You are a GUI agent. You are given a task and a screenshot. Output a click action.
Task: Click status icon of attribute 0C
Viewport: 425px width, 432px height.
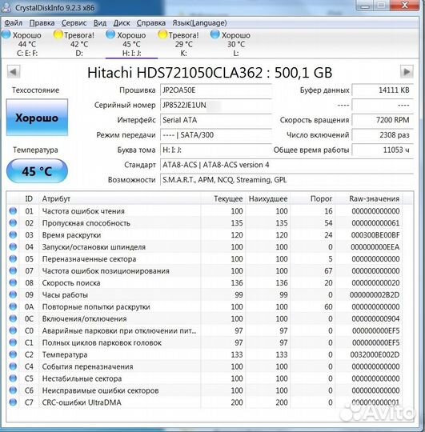point(13,318)
